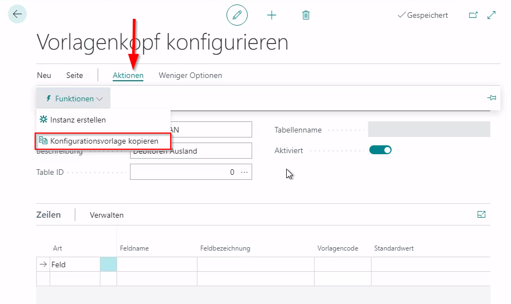Click Standardwert cell in Feld row
The image size is (511, 304).
click(431, 264)
